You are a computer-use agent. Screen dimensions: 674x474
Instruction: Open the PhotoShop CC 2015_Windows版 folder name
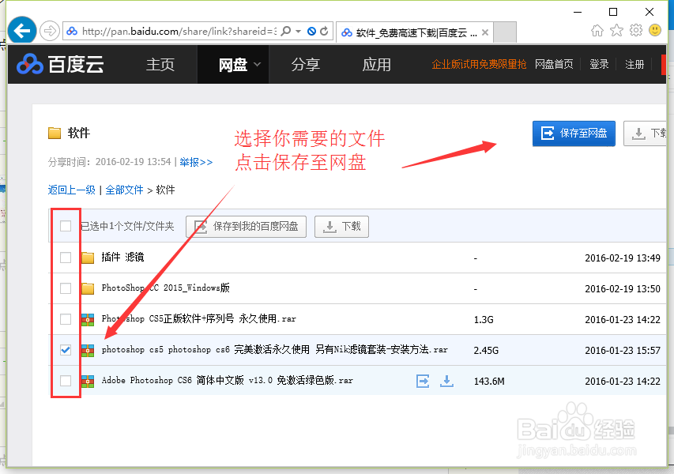pos(165,288)
